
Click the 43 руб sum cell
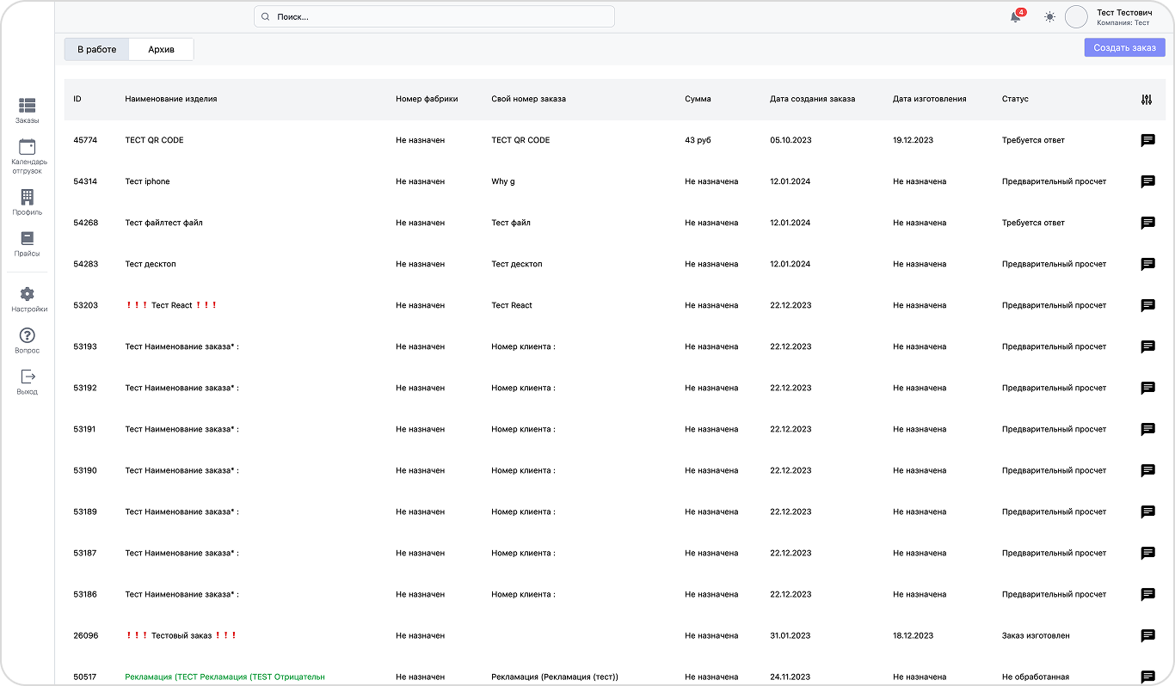pos(699,140)
